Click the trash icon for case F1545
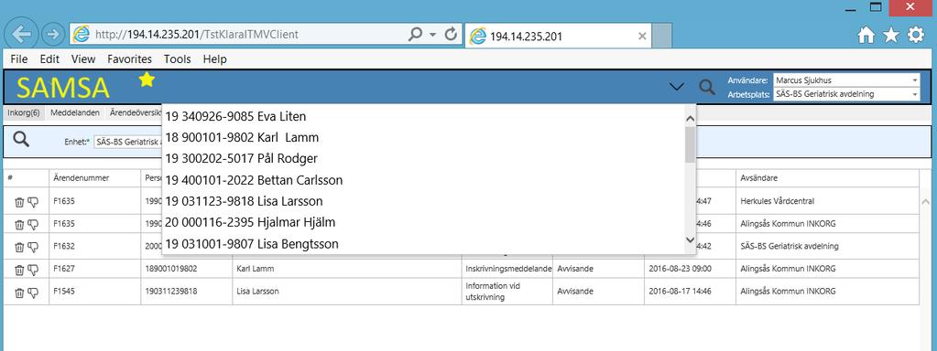The height and width of the screenshot is (351, 937). (x=19, y=292)
